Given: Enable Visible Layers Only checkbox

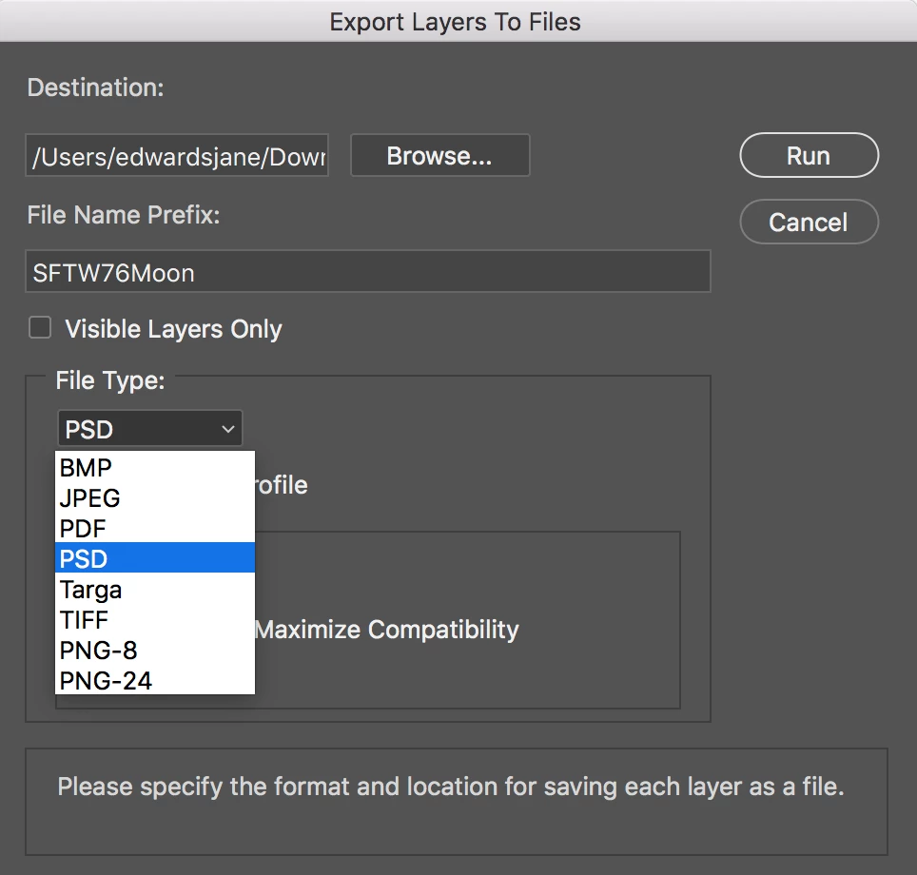Looking at the screenshot, I should coord(40,327).
